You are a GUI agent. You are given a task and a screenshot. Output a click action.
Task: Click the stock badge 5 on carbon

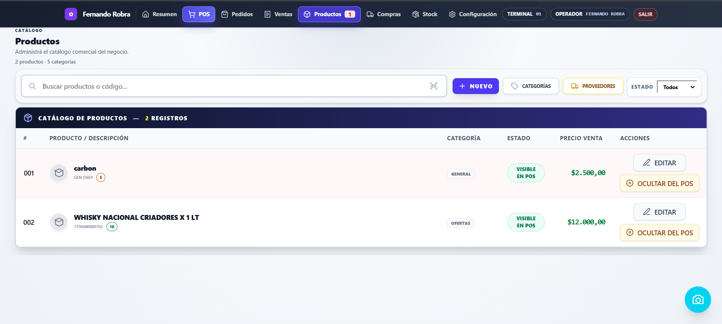click(x=101, y=177)
